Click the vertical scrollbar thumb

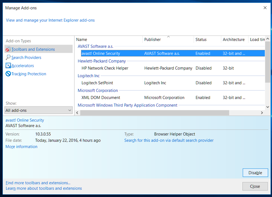pyautogui.click(x=268, y=62)
